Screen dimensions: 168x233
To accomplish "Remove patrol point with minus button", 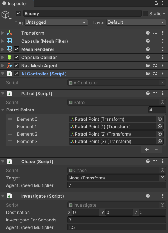I will tap(156, 149).
